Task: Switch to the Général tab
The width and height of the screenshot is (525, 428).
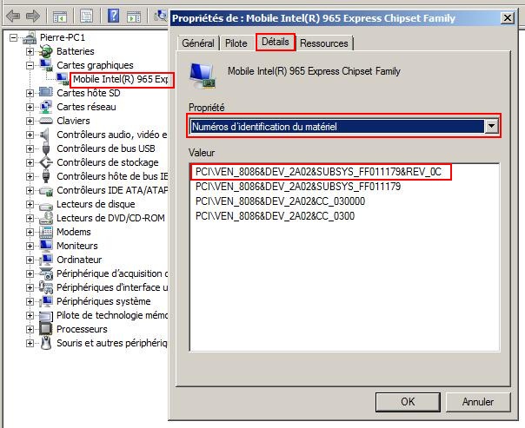Action: coord(198,43)
